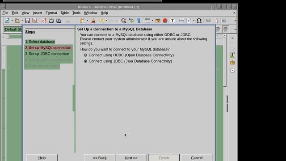Click the Insert Footnote page icon
This screenshot has width=286, height=161.
tap(215, 21)
